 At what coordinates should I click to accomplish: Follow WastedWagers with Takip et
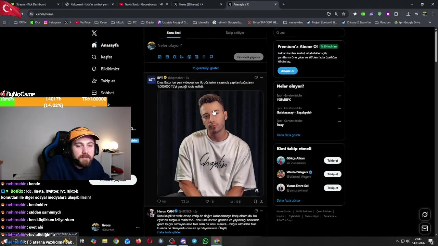pyautogui.click(x=333, y=174)
